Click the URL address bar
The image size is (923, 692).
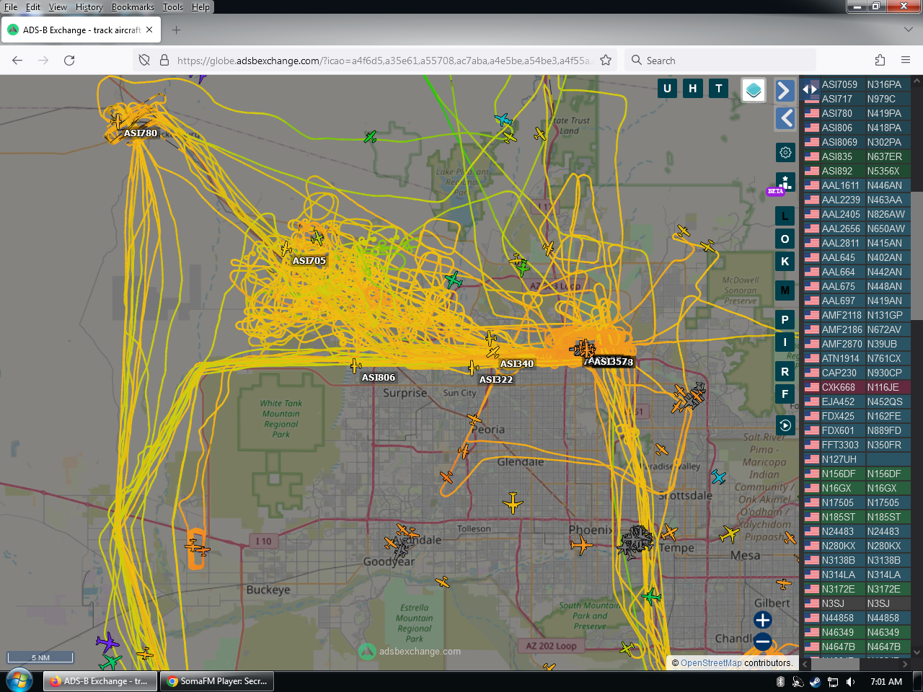[x=384, y=61]
